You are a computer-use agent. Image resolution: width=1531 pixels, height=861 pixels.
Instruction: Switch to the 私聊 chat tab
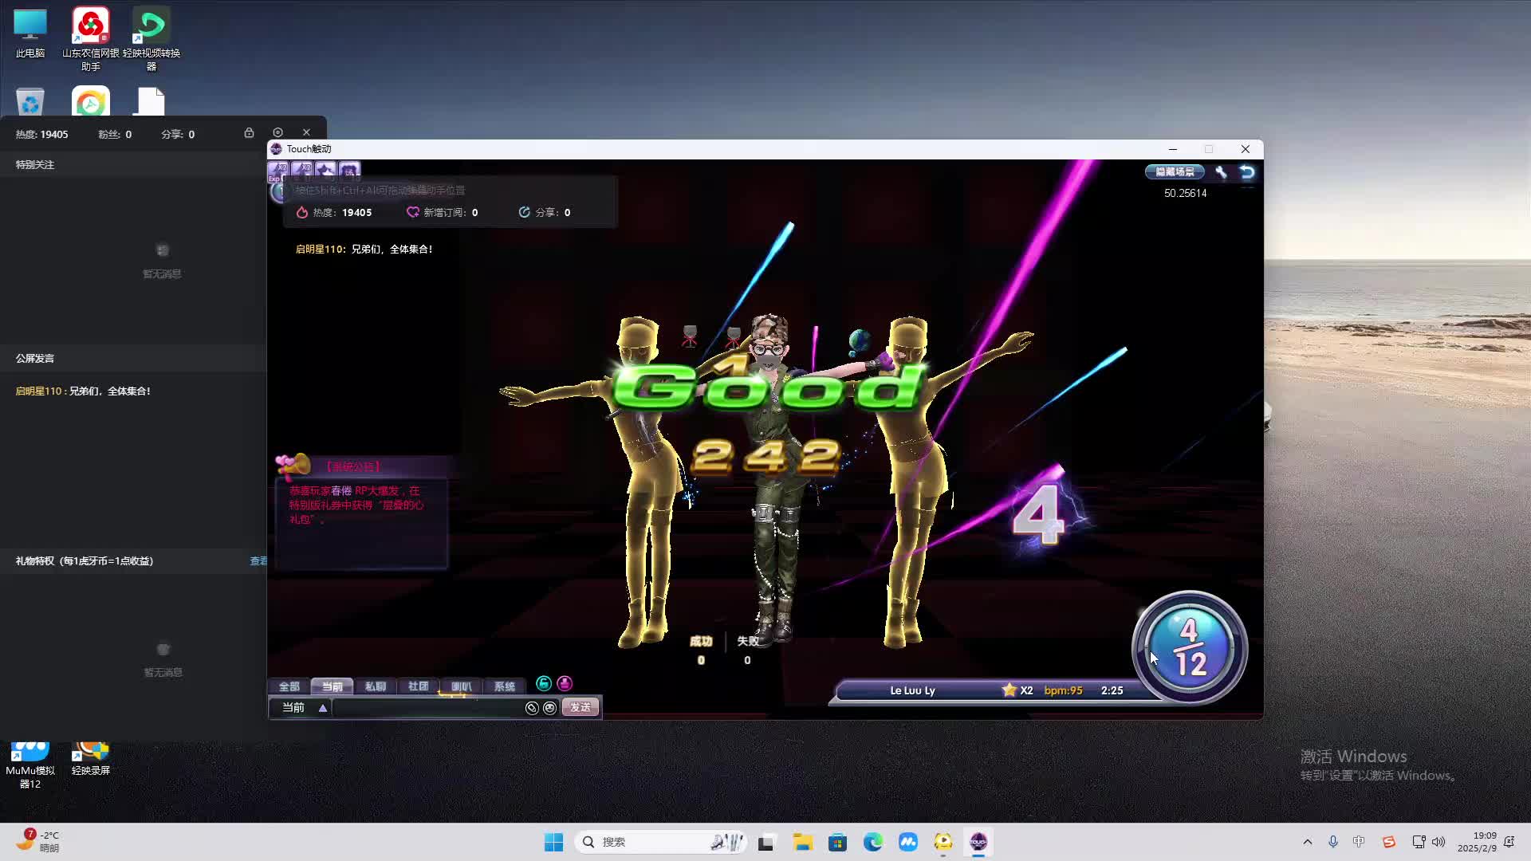click(x=375, y=686)
